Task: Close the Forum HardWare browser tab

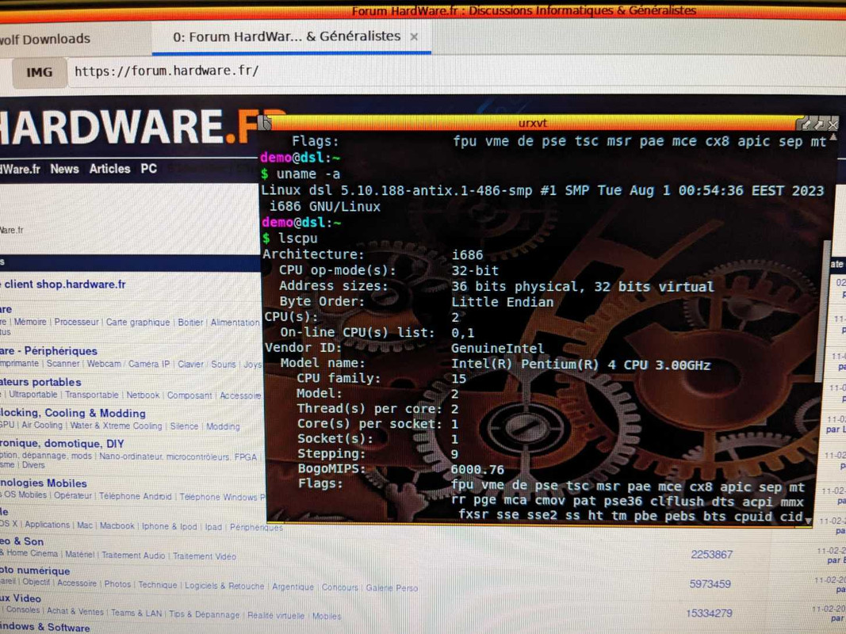Action: click(x=414, y=36)
